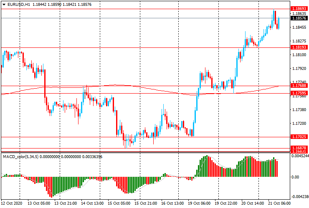Image resolution: width=309 pixels, height=208 pixels.
Task: Click the 15 Oct 21:00 time label
Action: 146,203
